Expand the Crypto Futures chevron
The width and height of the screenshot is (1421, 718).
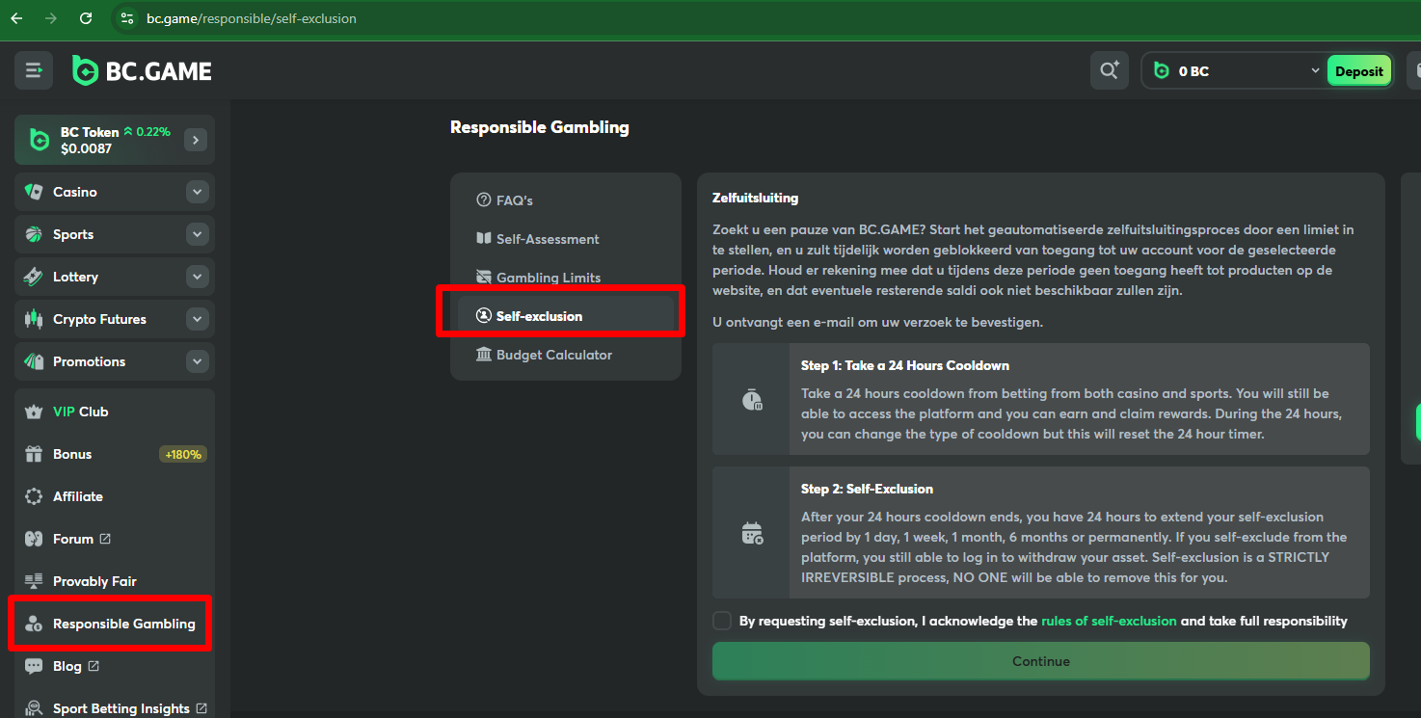click(x=198, y=319)
